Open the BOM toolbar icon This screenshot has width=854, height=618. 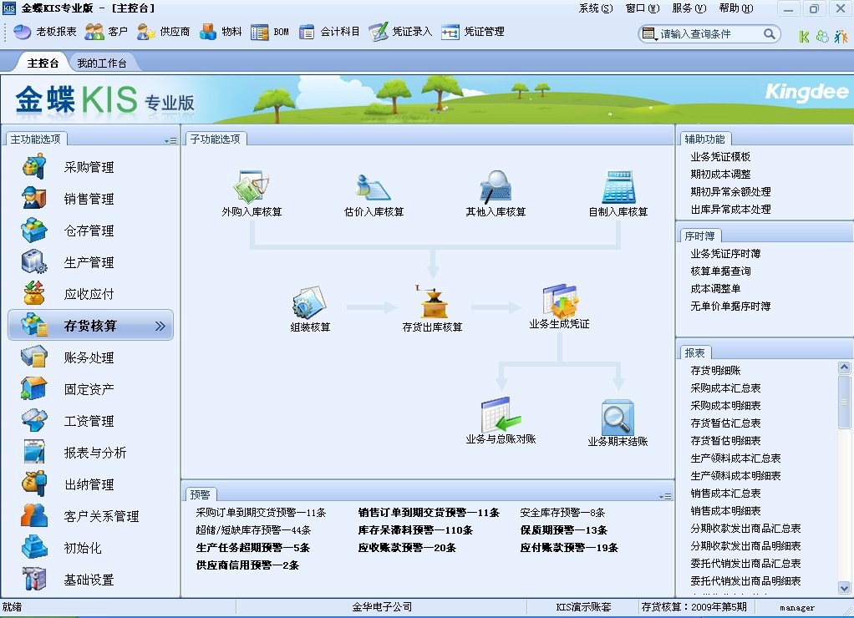pos(270,32)
